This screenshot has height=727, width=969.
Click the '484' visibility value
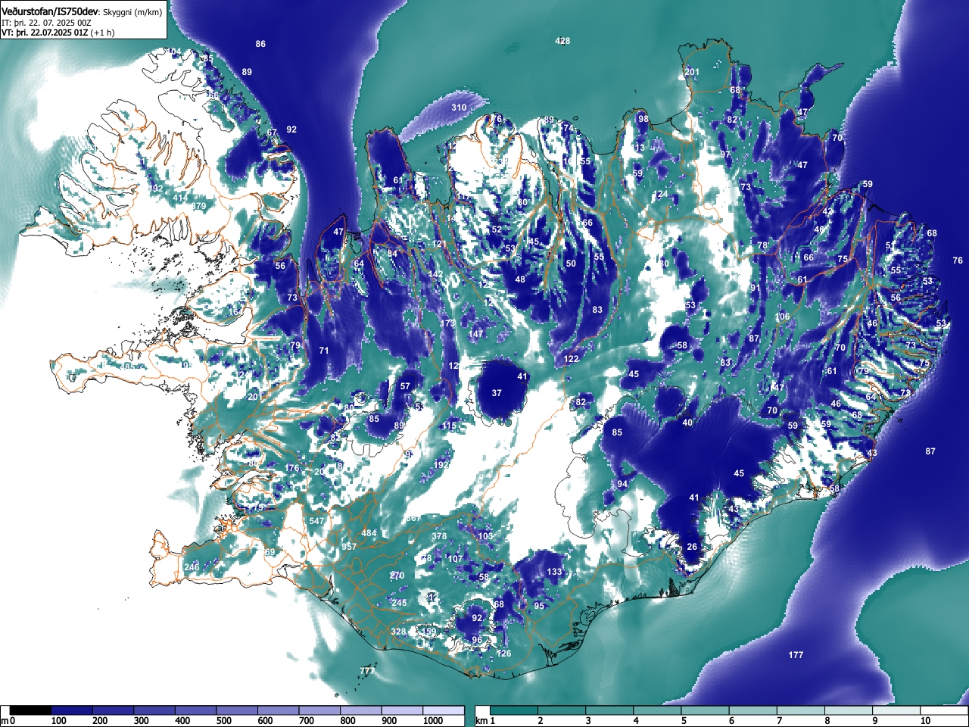point(369,533)
